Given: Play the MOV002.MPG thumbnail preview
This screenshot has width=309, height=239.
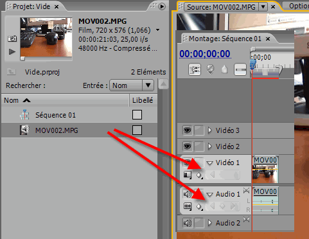Looking at the screenshot, I should (x=12, y=51).
